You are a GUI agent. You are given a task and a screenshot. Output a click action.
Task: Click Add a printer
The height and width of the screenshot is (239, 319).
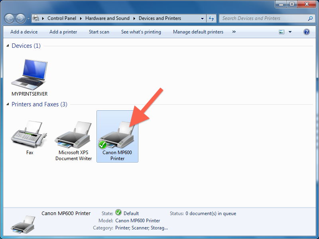63,32
